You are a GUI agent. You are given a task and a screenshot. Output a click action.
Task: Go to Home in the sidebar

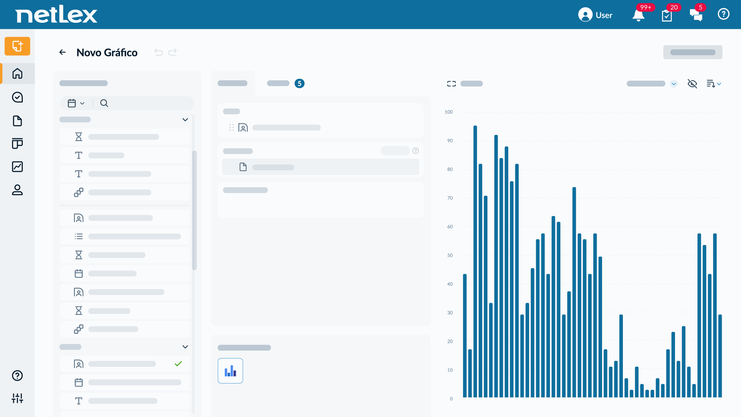coord(17,73)
